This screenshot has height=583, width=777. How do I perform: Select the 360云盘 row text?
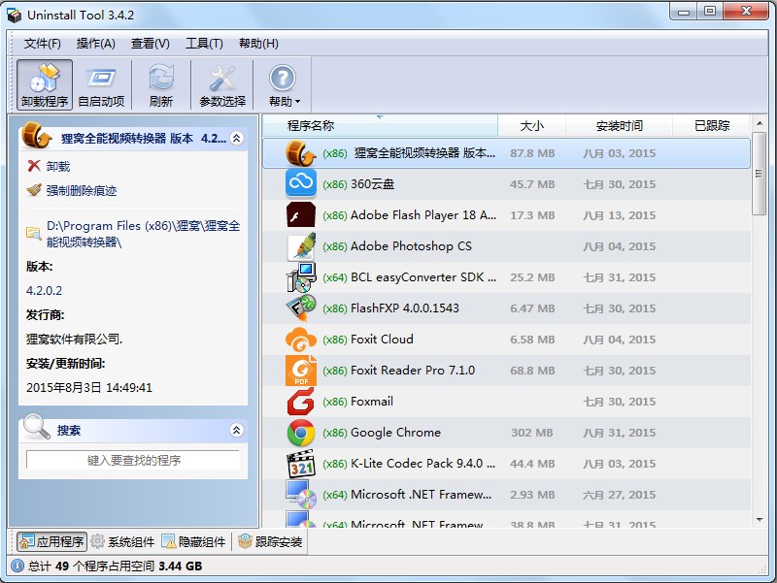click(372, 184)
